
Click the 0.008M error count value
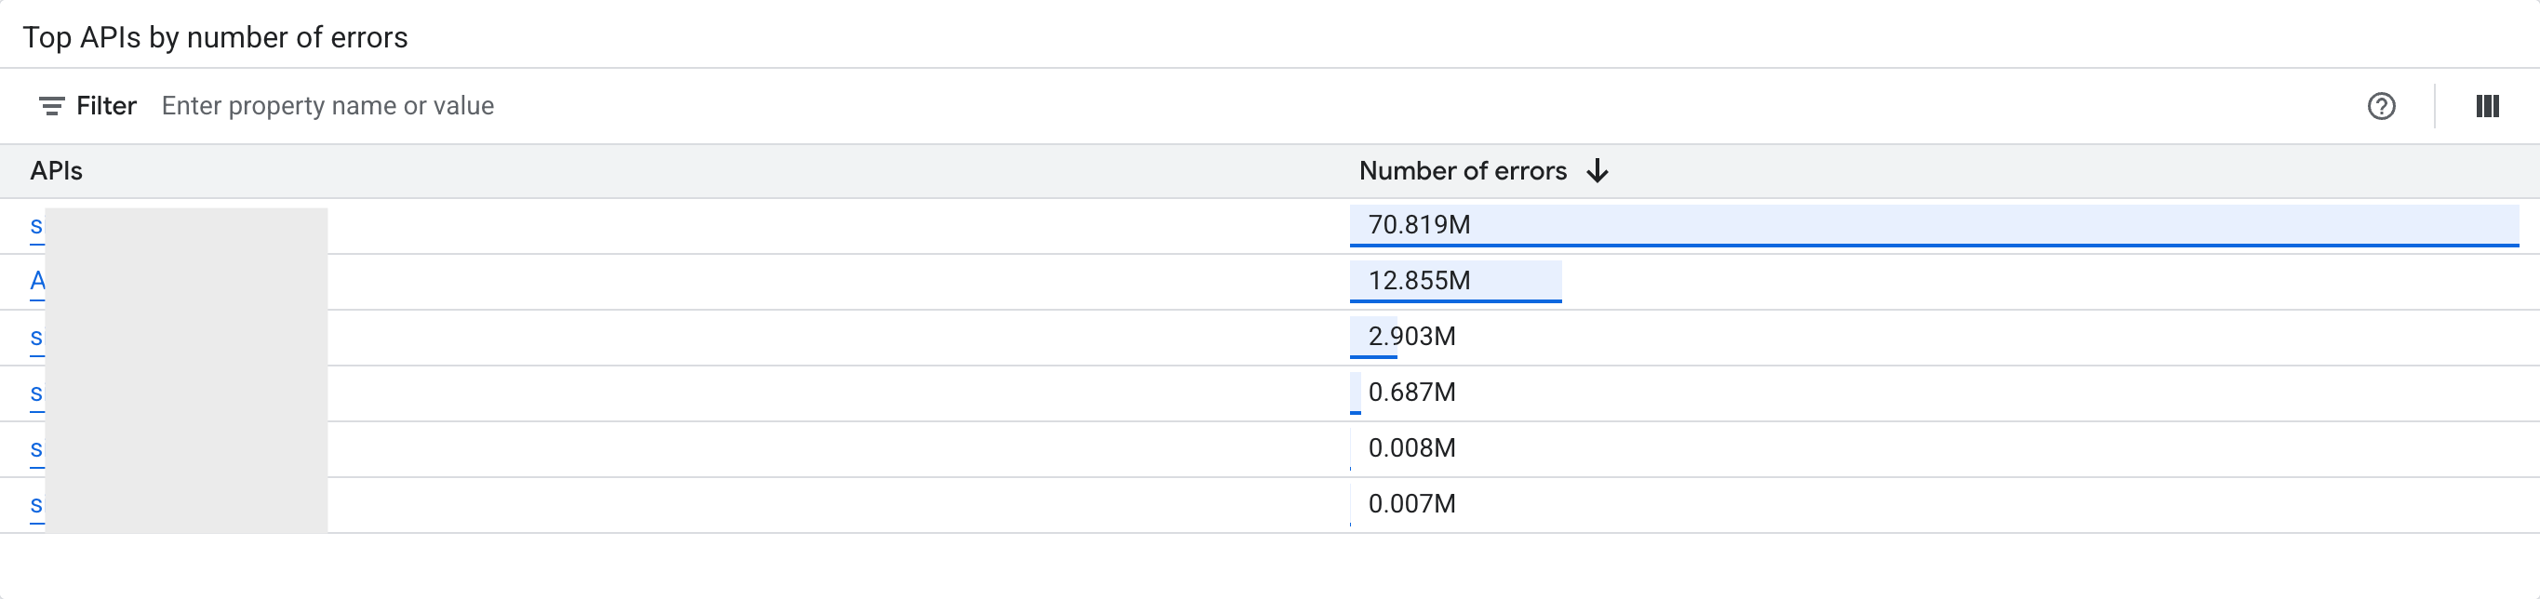(1411, 448)
